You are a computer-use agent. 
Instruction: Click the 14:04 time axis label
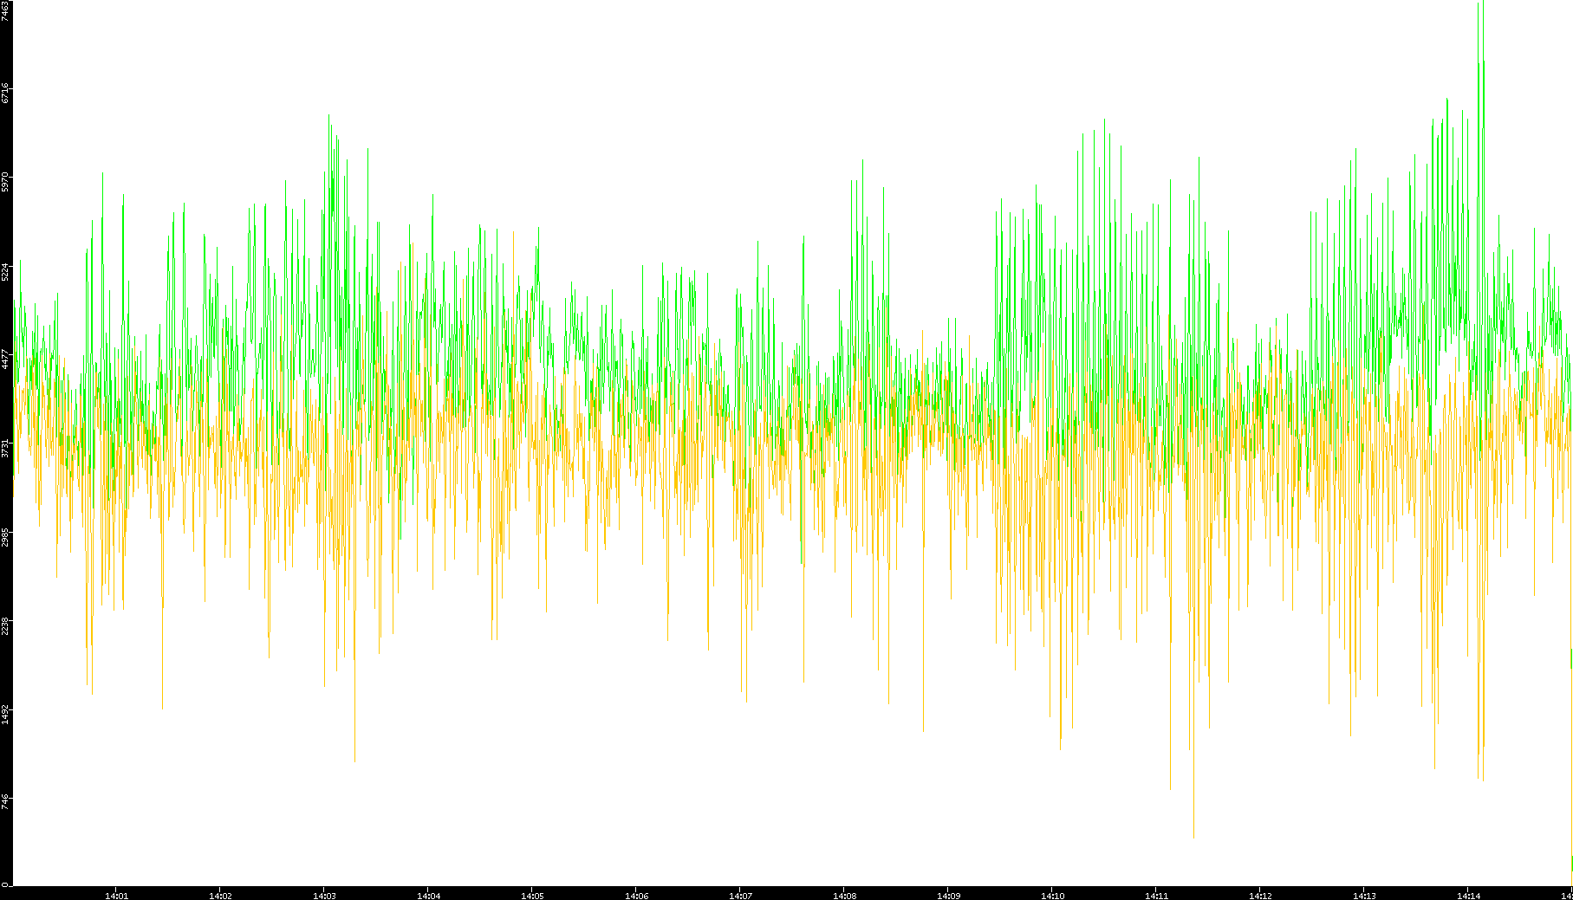(428, 896)
